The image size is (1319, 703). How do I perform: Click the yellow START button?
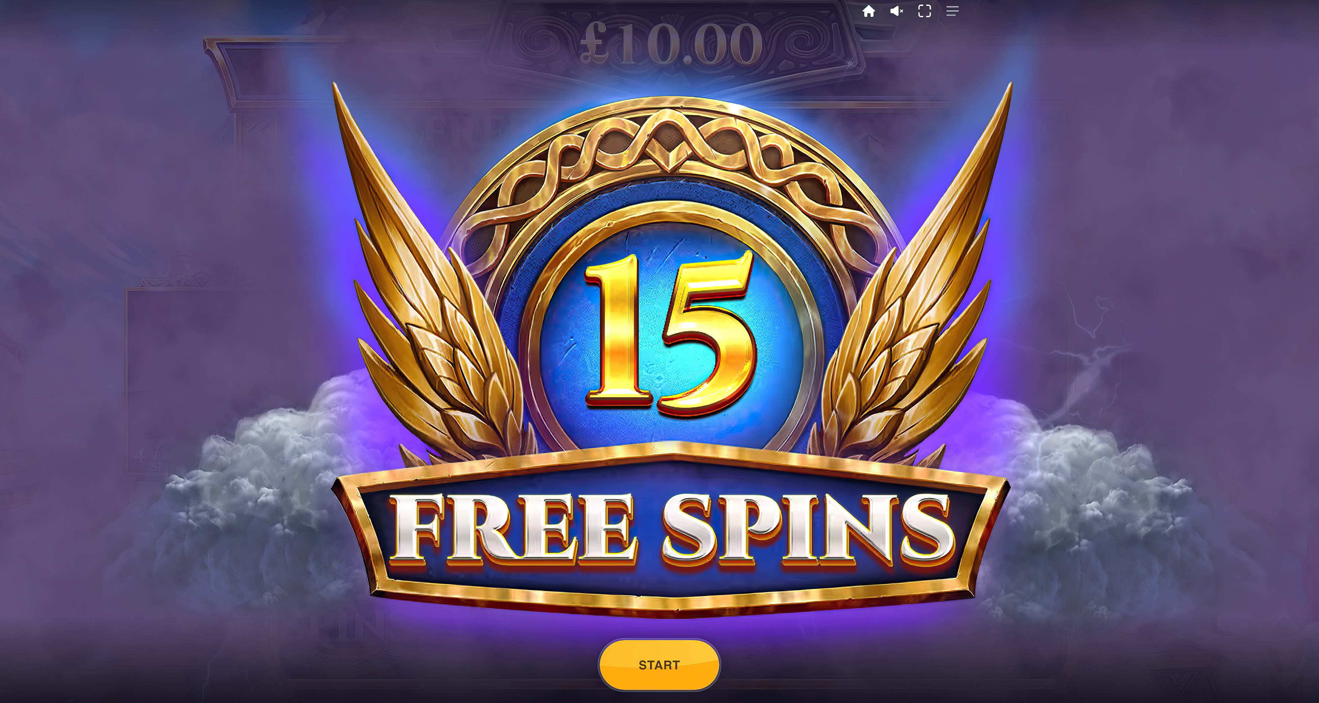(659, 665)
